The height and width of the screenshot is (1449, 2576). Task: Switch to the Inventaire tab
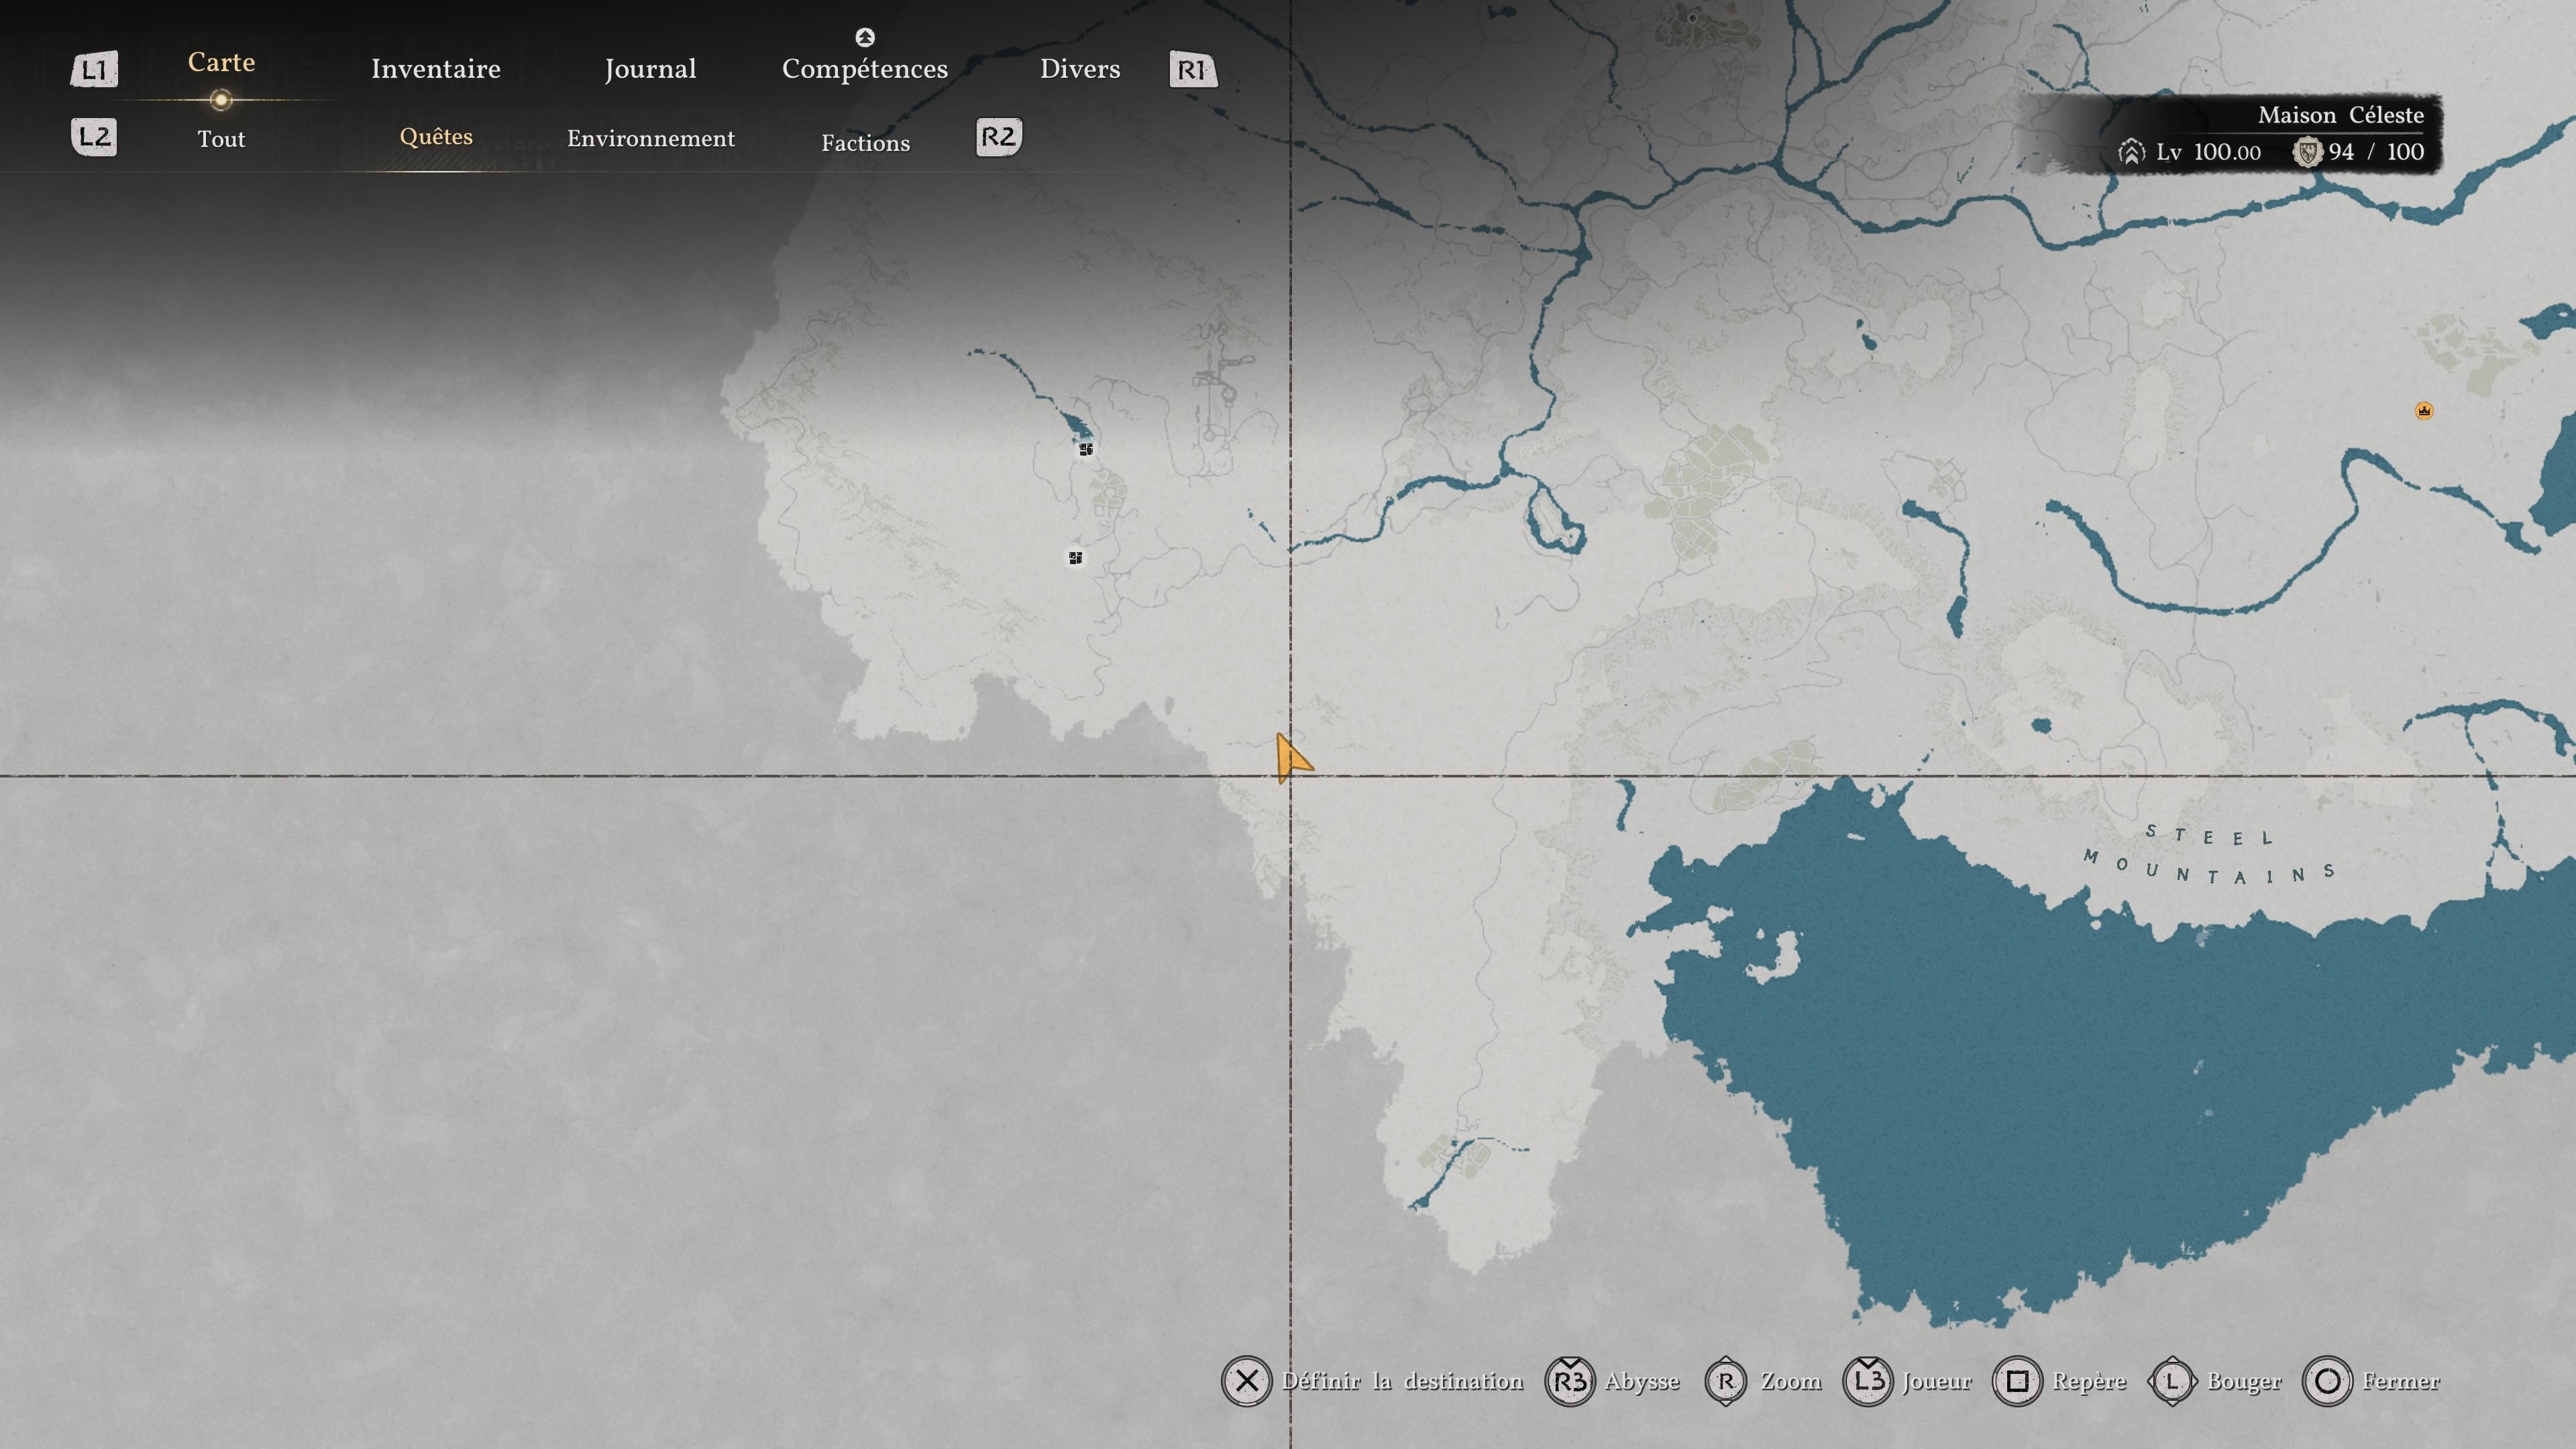pos(436,69)
